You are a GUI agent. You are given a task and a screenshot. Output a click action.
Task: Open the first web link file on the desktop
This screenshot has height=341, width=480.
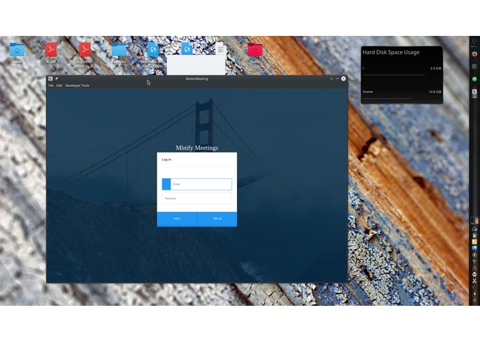[153, 50]
